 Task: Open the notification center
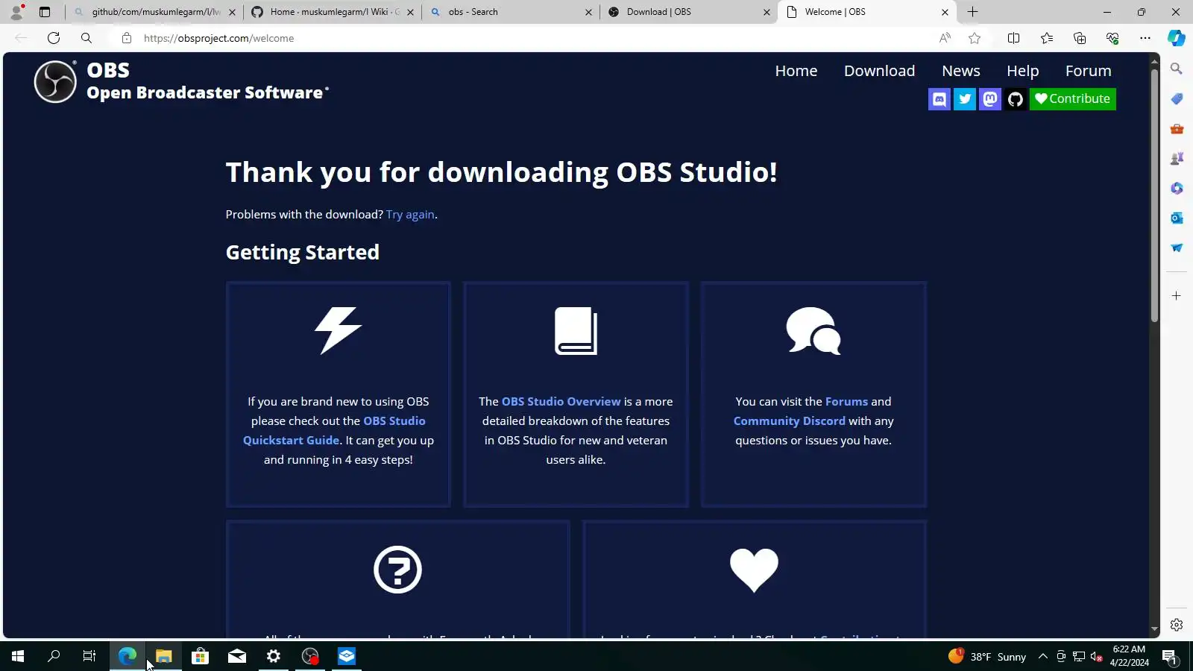click(x=1169, y=656)
